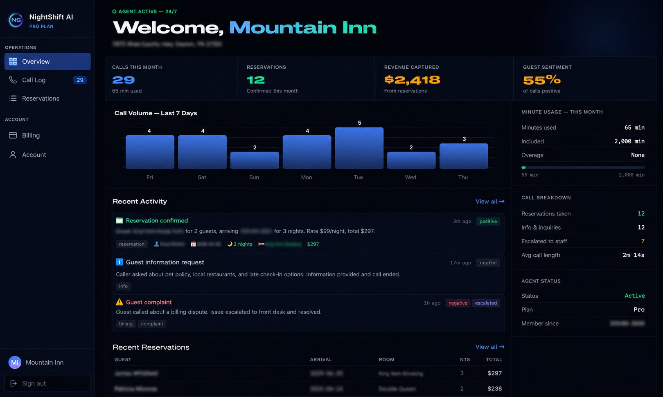Click View all for Recent Activity
The width and height of the screenshot is (663, 397).
click(x=490, y=201)
